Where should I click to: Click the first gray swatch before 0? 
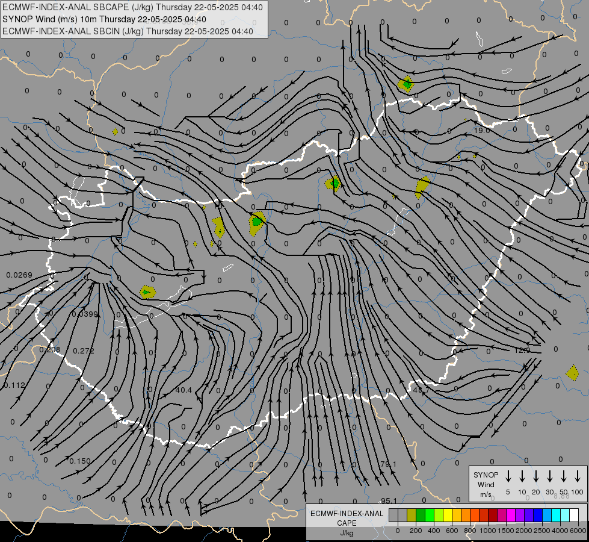[393, 515]
